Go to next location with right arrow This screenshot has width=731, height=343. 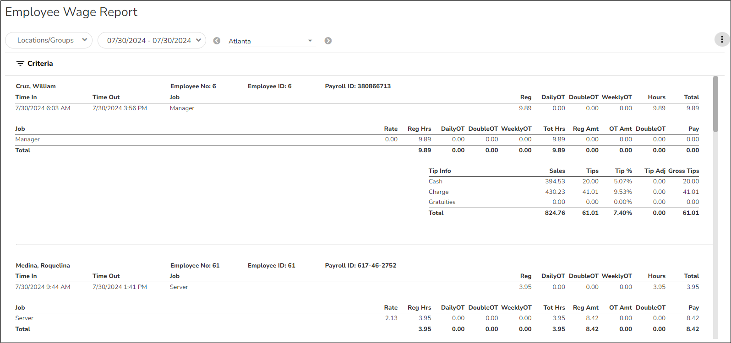[328, 41]
